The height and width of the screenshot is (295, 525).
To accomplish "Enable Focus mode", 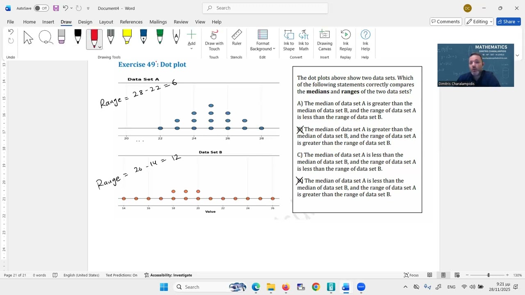I will [x=411, y=275].
